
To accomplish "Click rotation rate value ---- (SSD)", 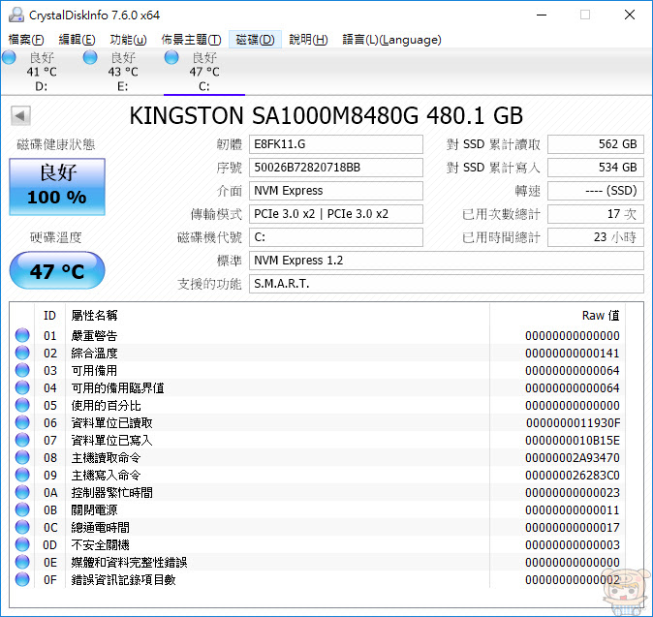I will pos(596,191).
